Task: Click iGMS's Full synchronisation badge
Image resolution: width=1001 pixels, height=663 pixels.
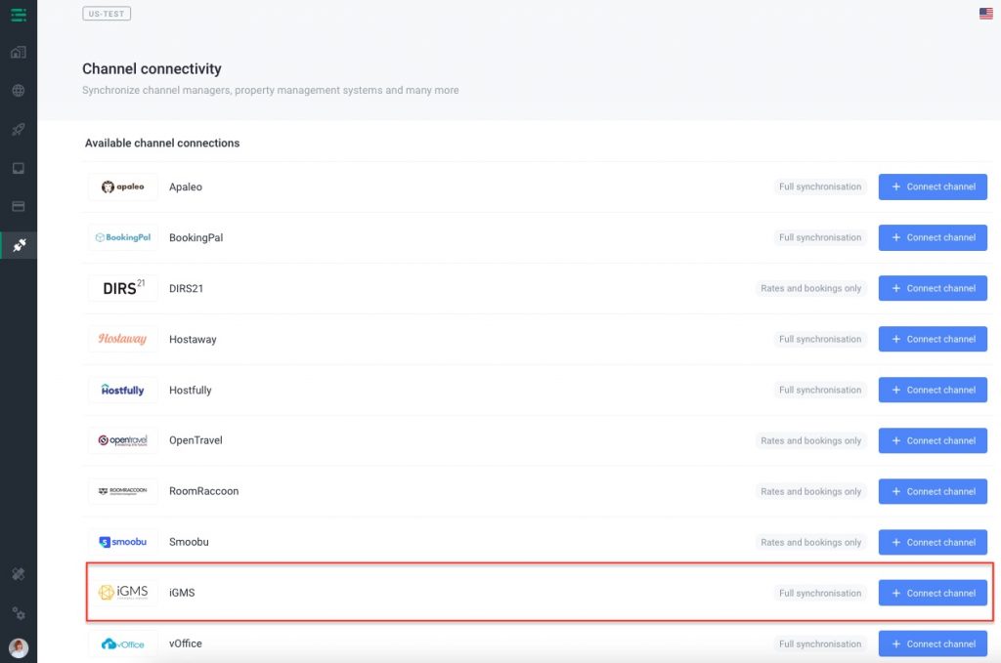Action: point(820,593)
